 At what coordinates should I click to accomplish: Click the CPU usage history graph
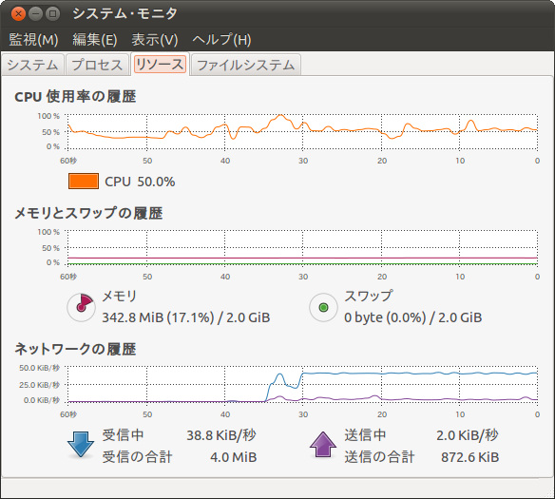coord(302,132)
